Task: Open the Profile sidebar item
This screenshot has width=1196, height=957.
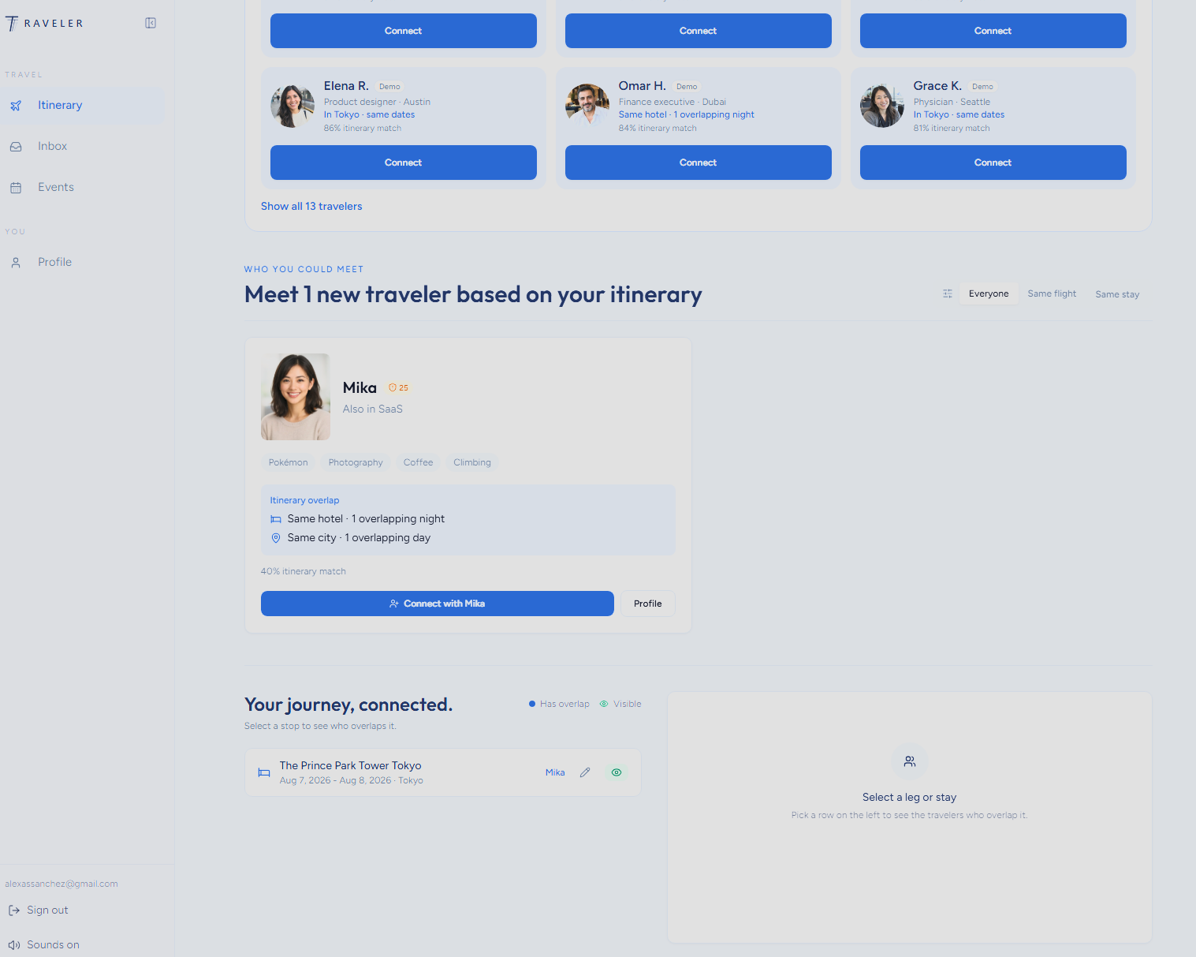Action: pyautogui.click(x=82, y=262)
